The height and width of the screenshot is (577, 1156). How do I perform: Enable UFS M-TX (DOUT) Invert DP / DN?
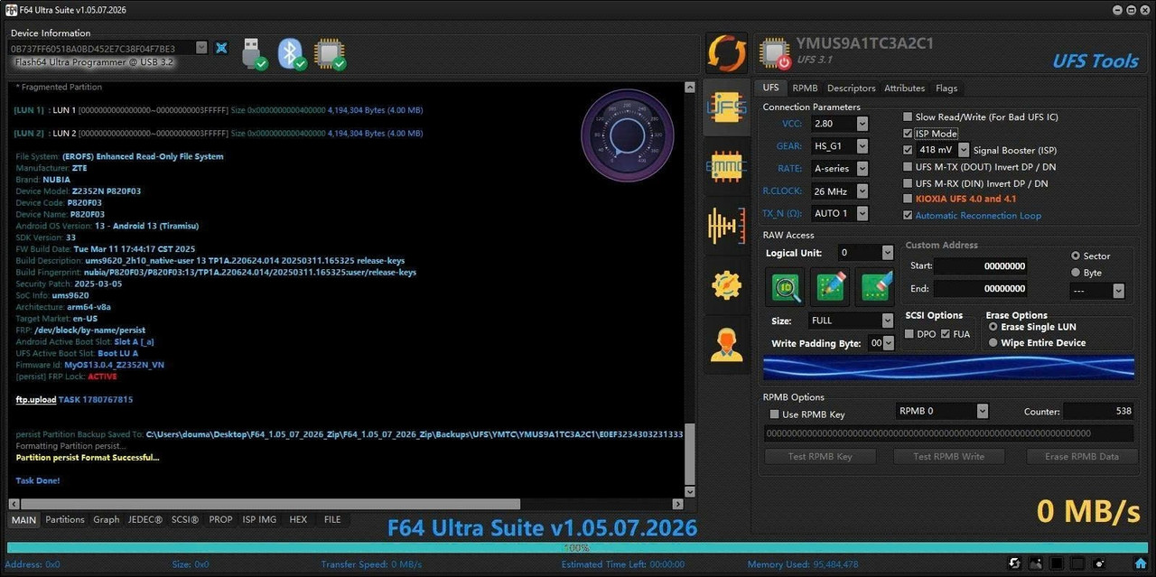[x=908, y=167]
